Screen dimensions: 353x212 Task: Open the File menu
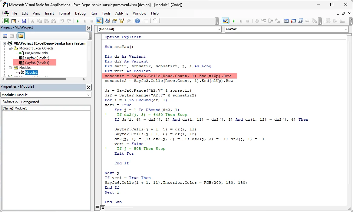click(x=14, y=13)
